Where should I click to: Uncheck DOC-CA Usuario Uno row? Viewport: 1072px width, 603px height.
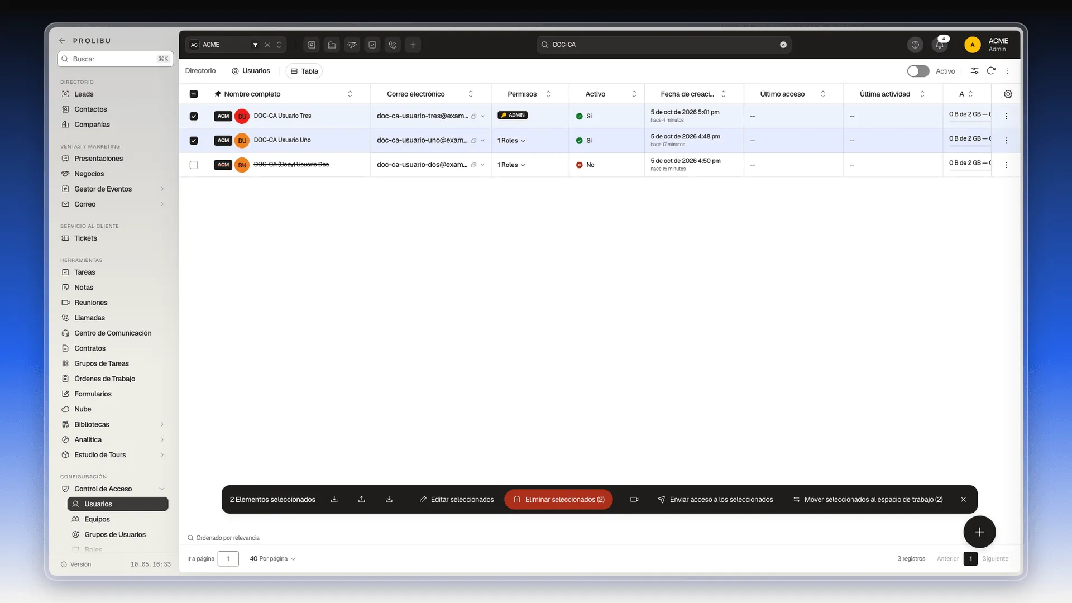click(x=194, y=141)
